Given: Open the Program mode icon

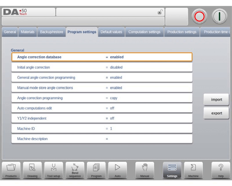Looking at the screenshot, I should (96, 170).
